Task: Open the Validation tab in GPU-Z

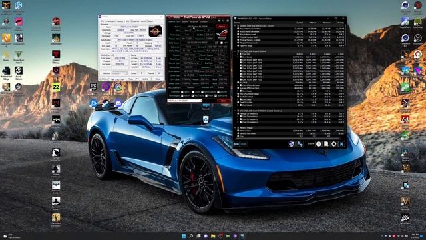Action: click(x=204, y=22)
